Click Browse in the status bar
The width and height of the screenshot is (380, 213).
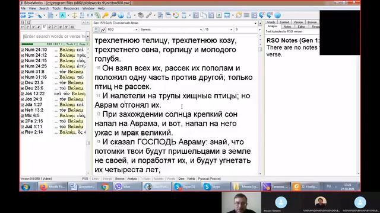119,179
